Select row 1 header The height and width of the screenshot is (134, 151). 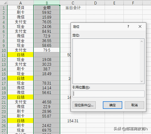4,8
